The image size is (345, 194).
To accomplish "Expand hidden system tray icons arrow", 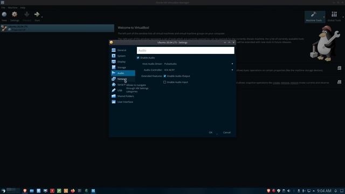I will point(314,191).
